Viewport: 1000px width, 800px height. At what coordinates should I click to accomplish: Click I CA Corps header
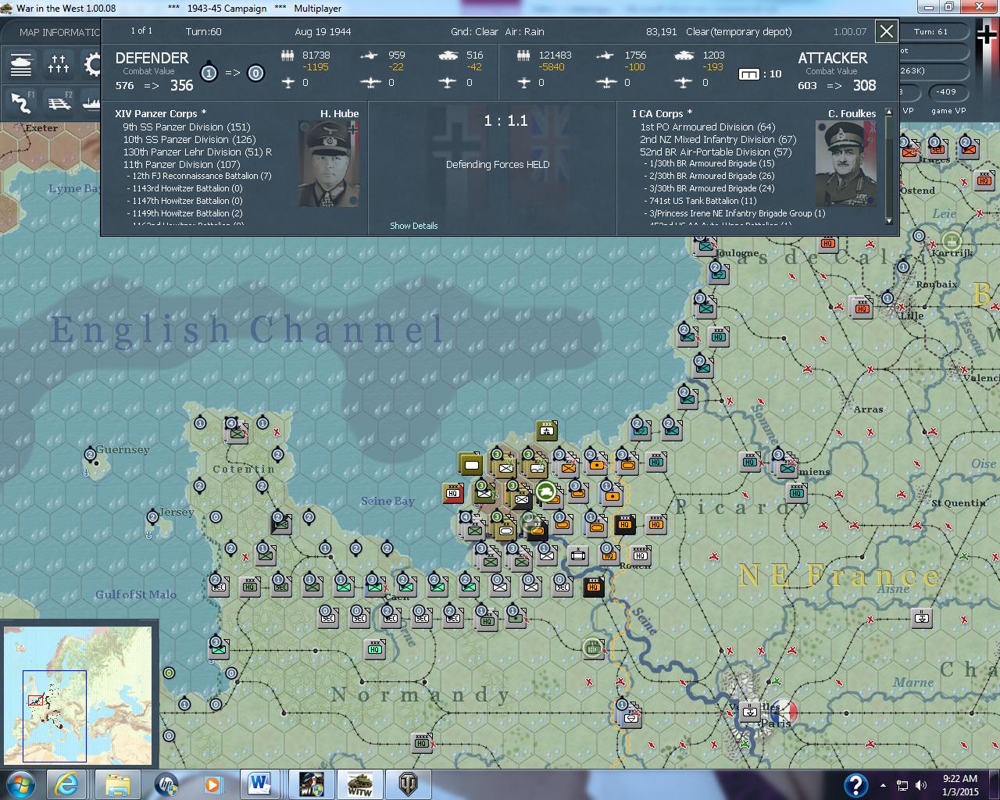click(662, 113)
